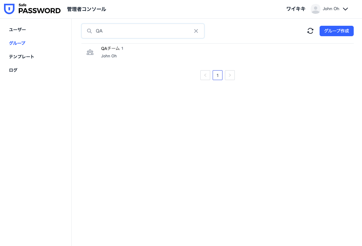Select page 1 in pagination
The width and height of the screenshot is (362, 246).
click(x=218, y=75)
